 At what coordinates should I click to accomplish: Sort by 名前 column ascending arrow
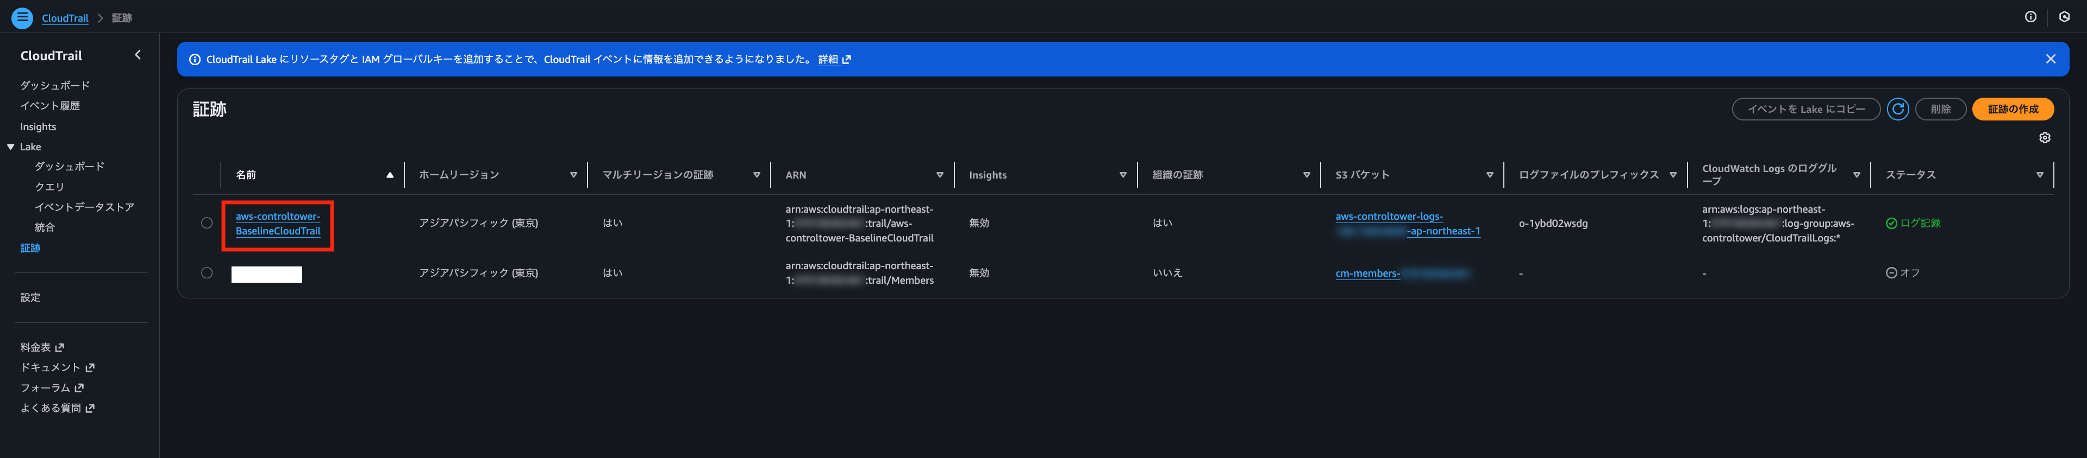pos(390,175)
